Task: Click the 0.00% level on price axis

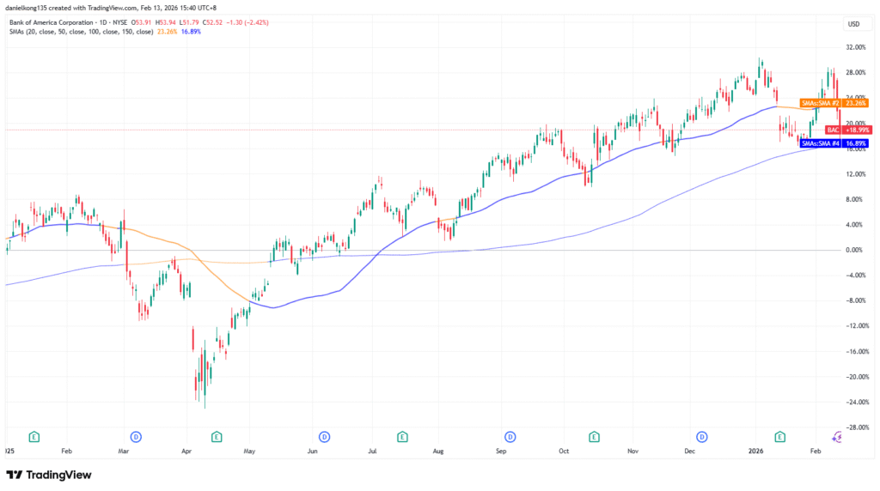Action: pyautogui.click(x=853, y=250)
